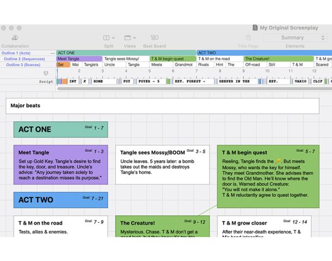The height and width of the screenshot is (261, 332).
Task: Click The Creature! sequence in timeline
Action: [278, 59]
